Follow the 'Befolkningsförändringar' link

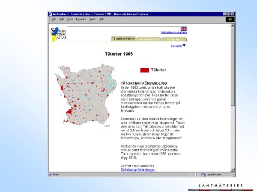[x=138, y=169]
